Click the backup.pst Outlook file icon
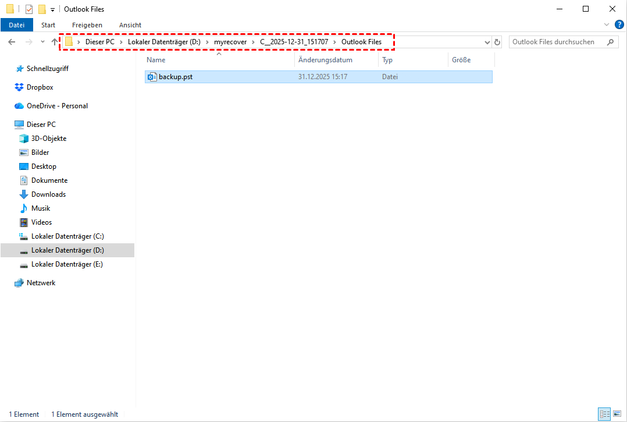The image size is (627, 422). tap(152, 77)
